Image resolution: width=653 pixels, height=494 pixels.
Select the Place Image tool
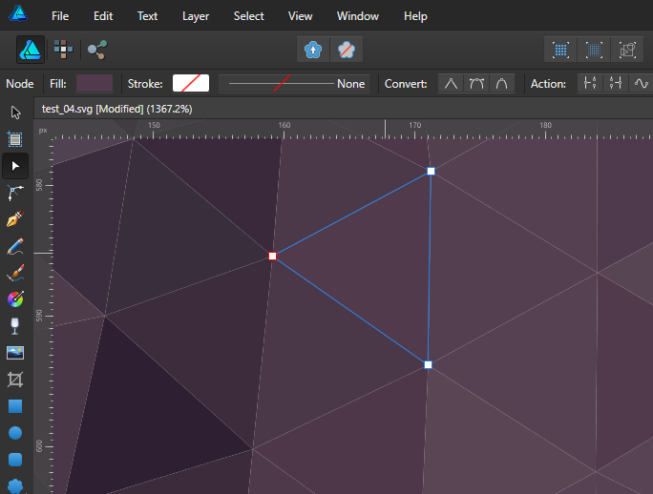15,353
